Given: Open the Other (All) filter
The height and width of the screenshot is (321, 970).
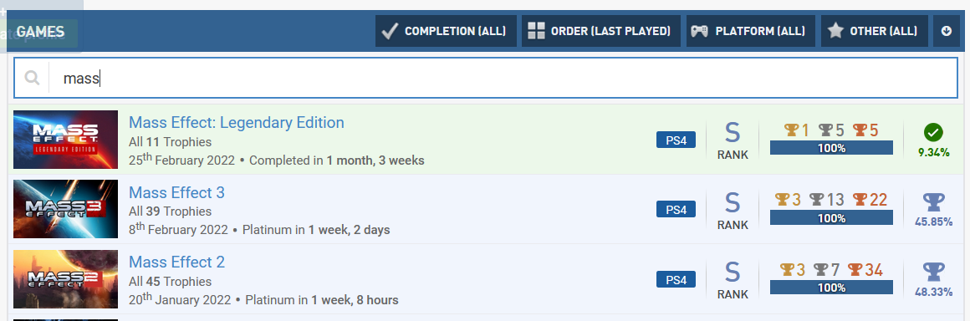Looking at the screenshot, I should (x=875, y=31).
